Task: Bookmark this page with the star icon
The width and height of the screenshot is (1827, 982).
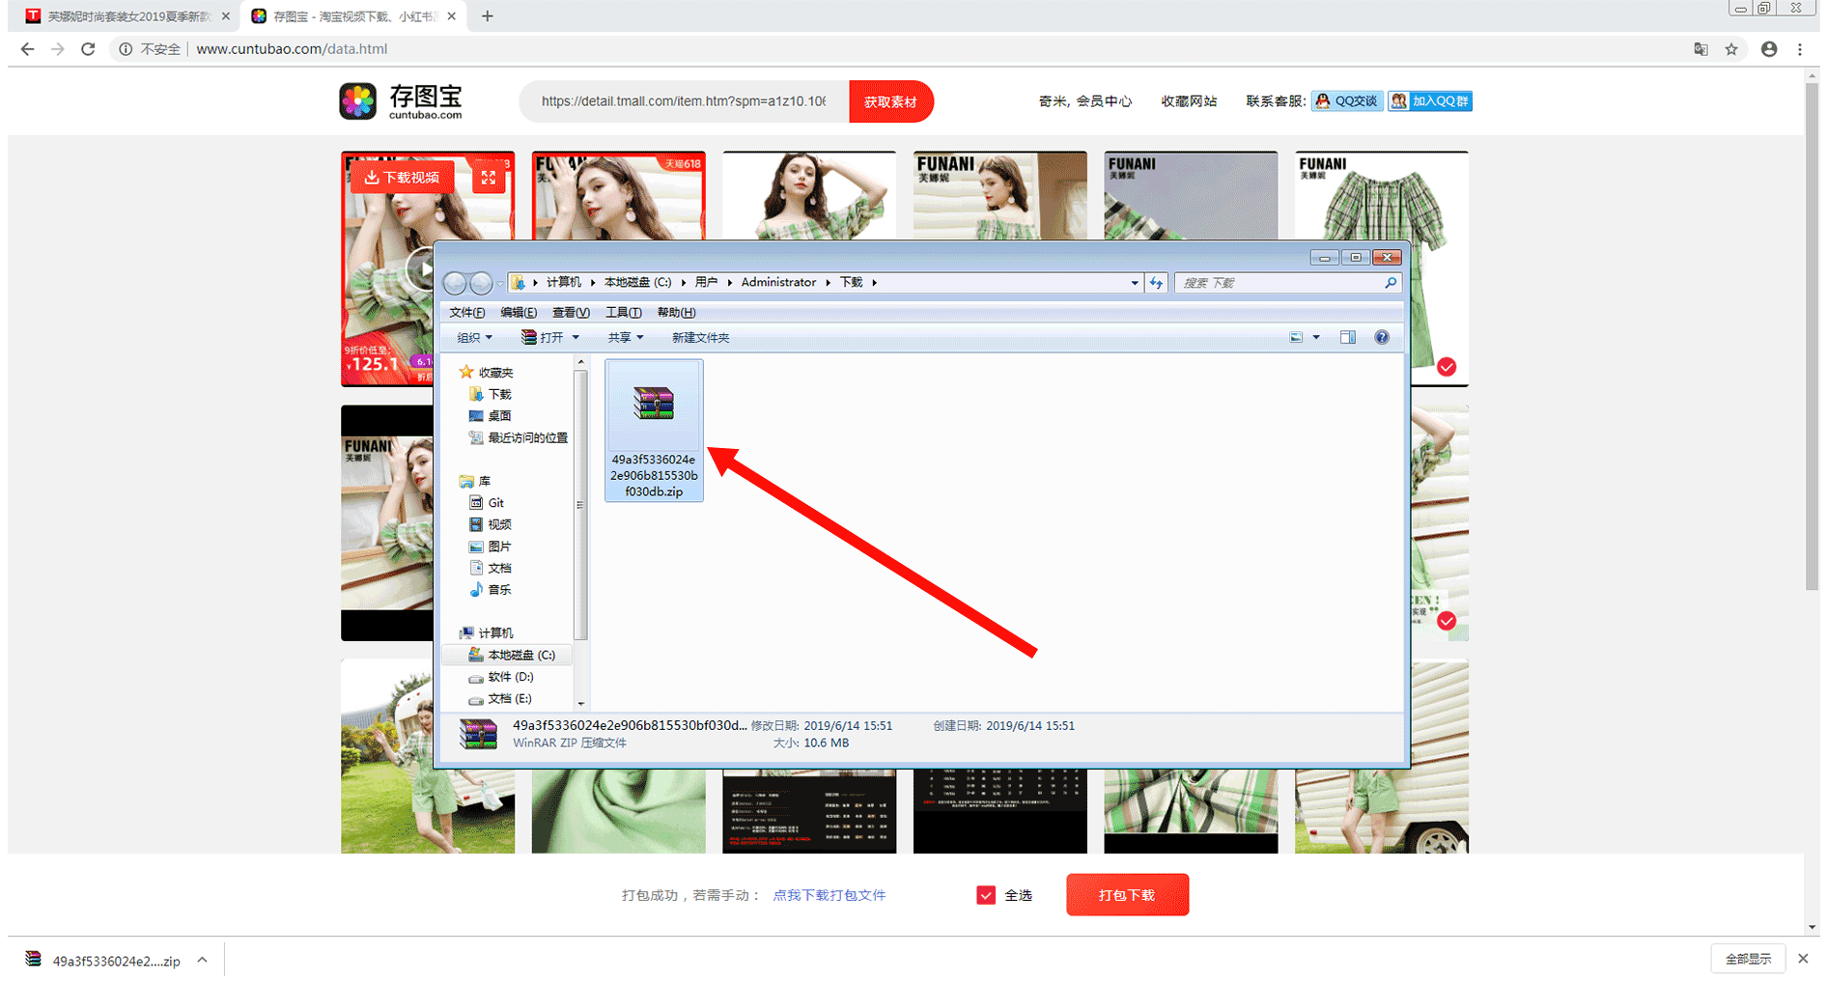Action: [1731, 49]
